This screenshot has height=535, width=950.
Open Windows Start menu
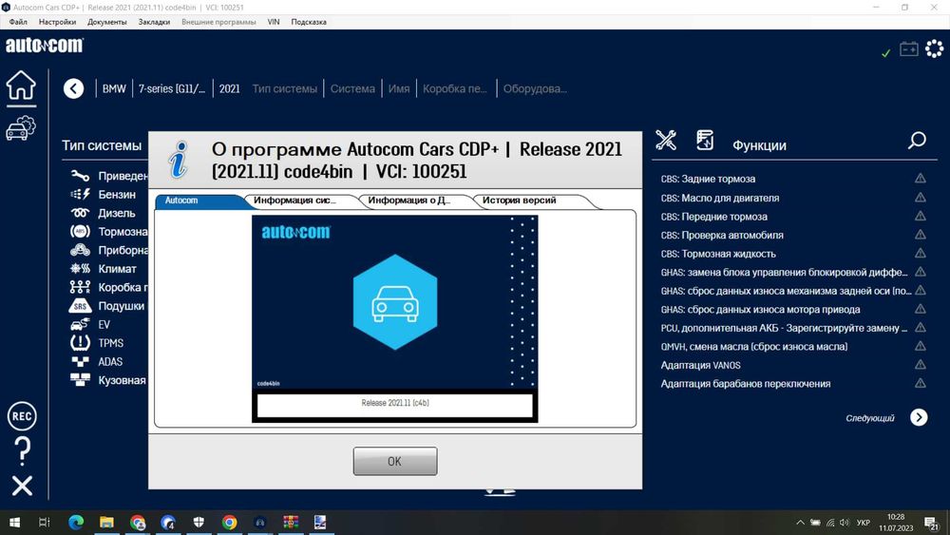(14, 523)
